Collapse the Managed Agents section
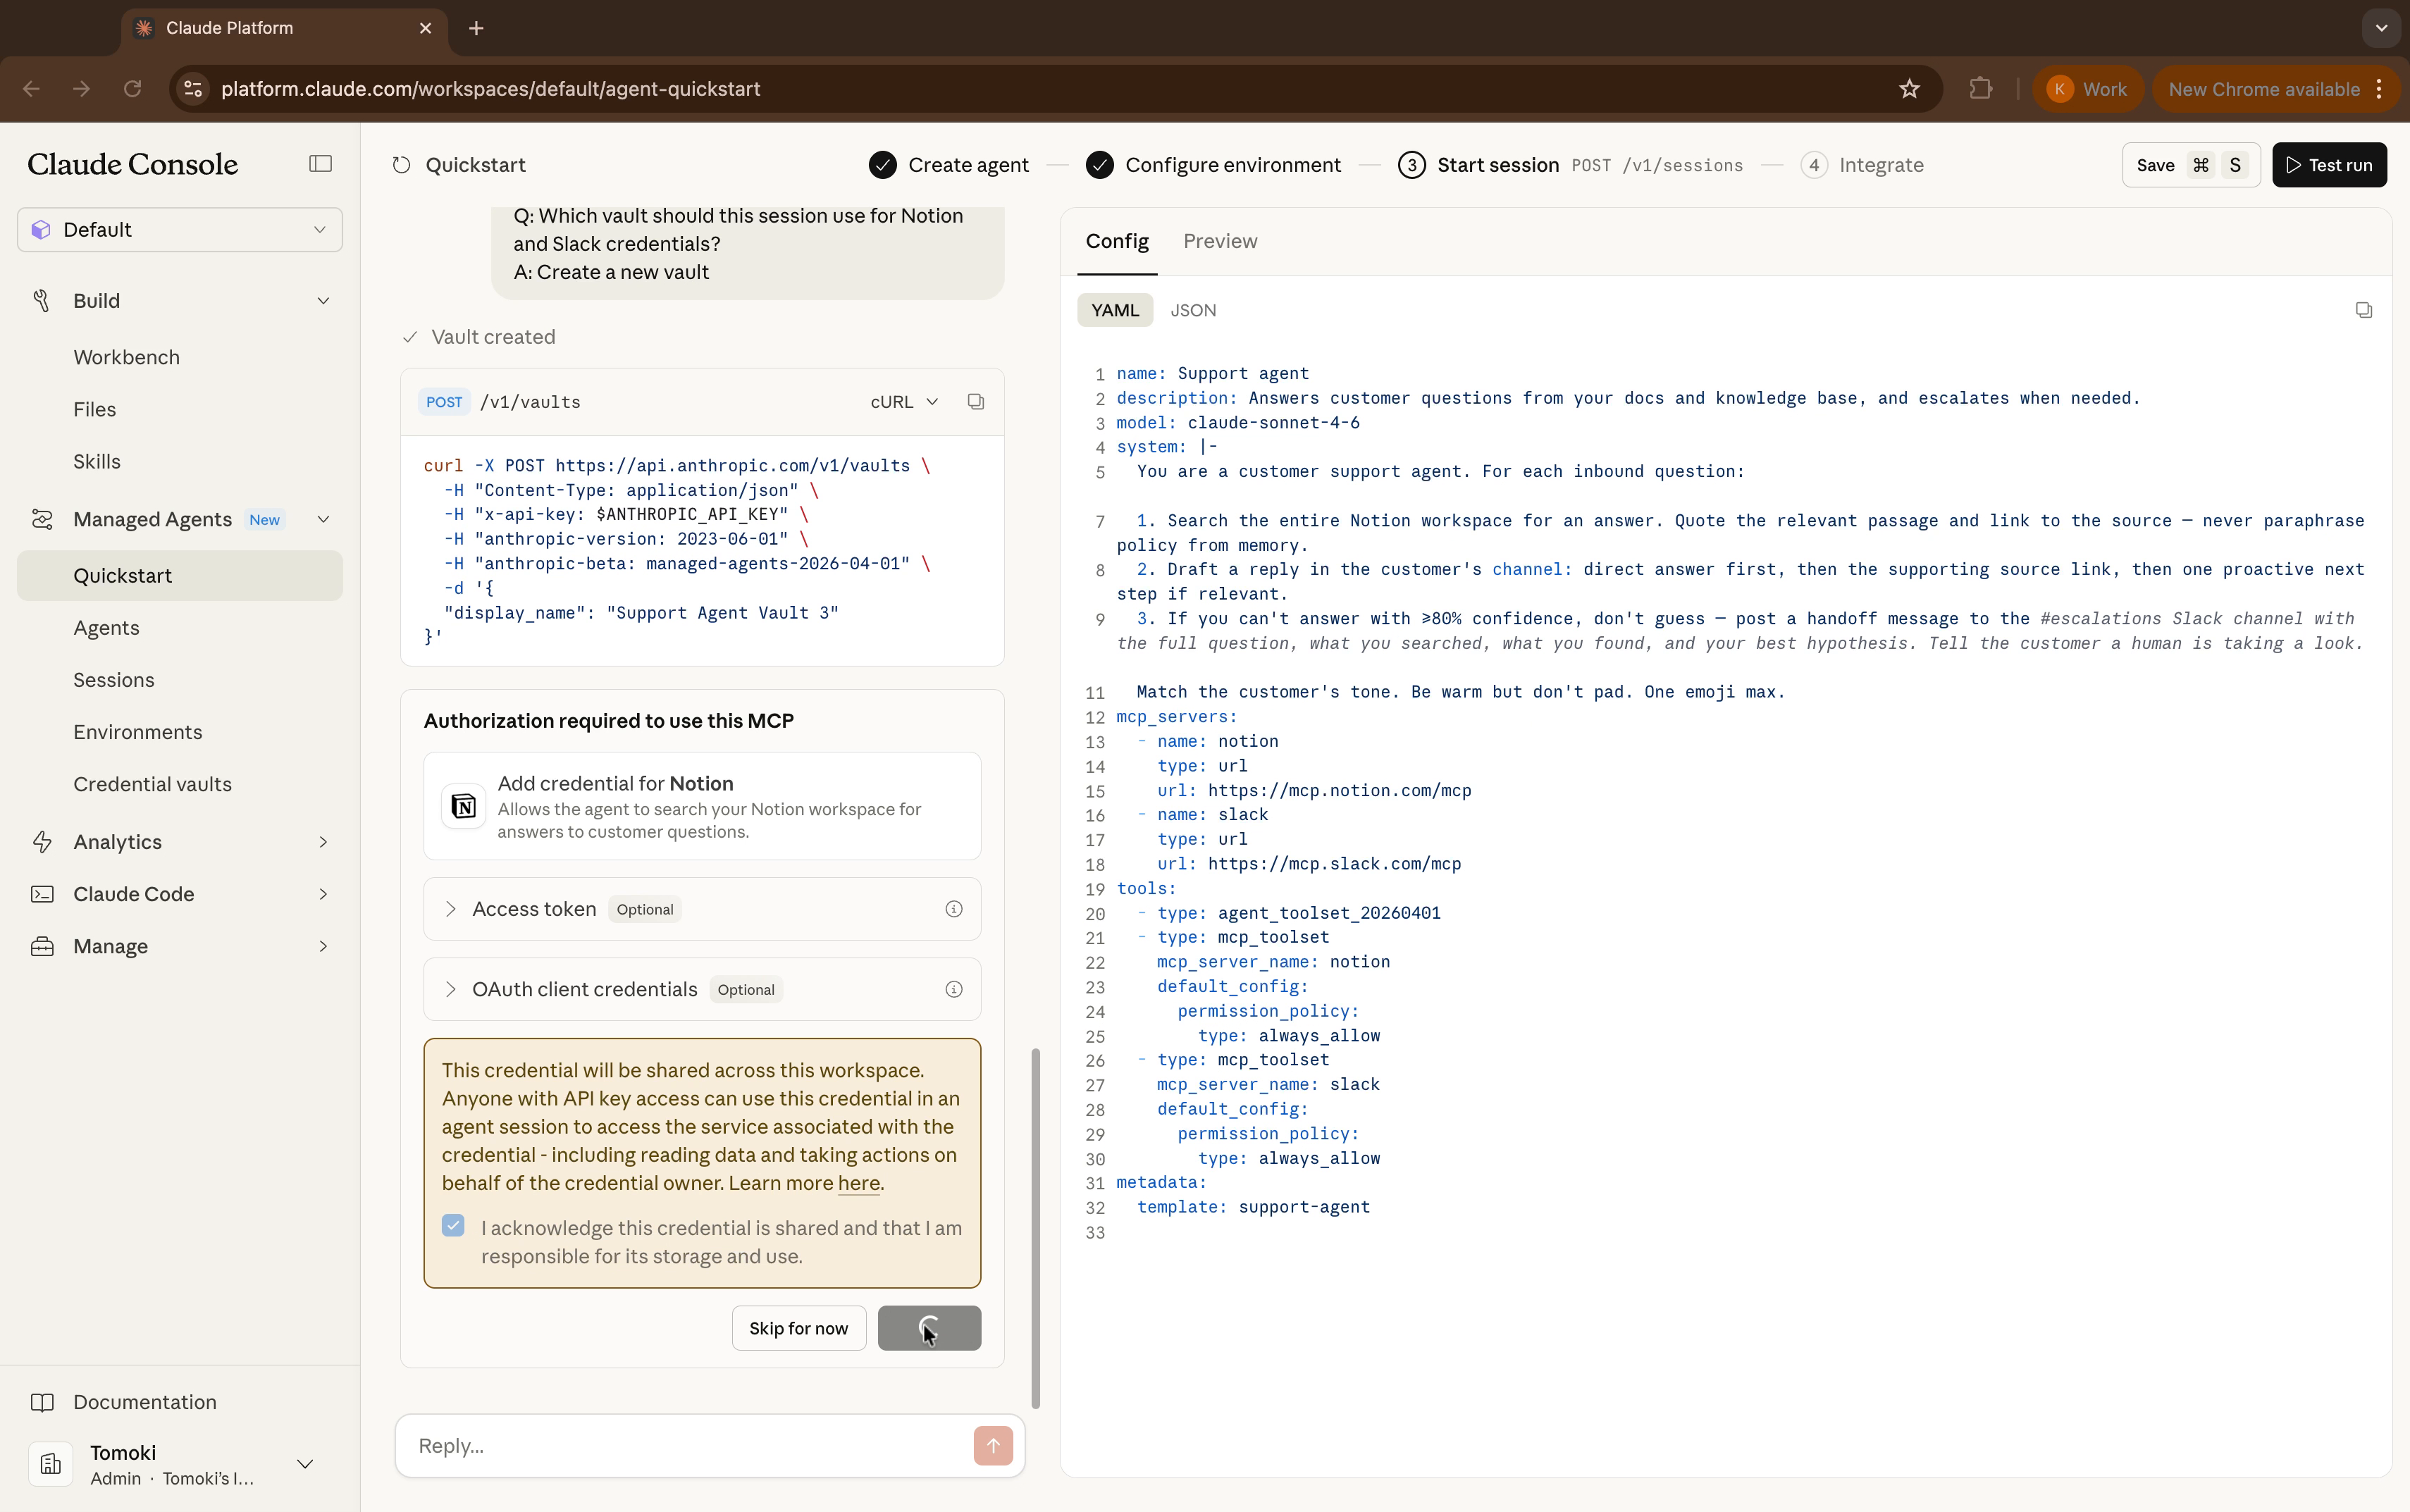 pos(323,519)
